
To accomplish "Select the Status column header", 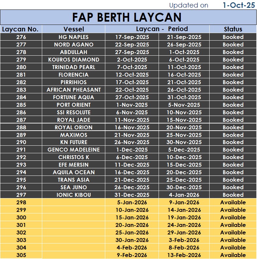I will point(233,29).
